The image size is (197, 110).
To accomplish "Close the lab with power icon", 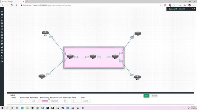I will pyautogui.click(x=2, y=58).
